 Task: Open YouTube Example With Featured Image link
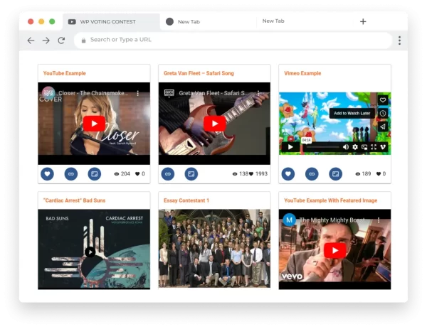[331, 200]
